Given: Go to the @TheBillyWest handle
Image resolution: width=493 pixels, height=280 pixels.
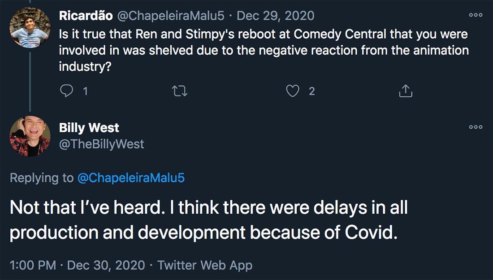Looking at the screenshot, I should [102, 143].
